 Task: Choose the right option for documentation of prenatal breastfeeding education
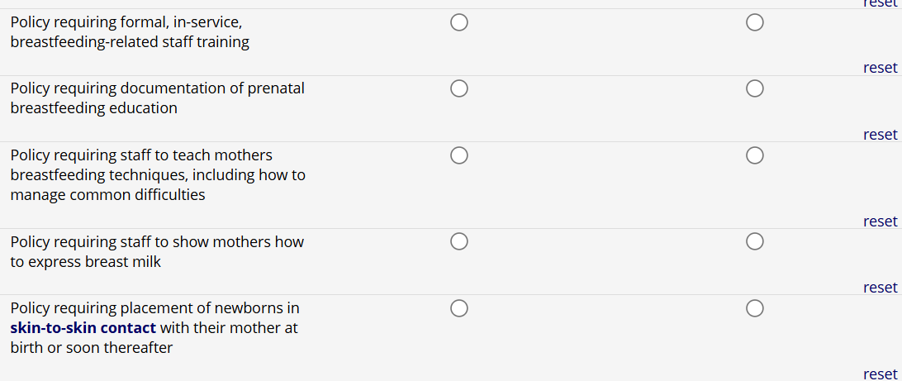point(754,88)
